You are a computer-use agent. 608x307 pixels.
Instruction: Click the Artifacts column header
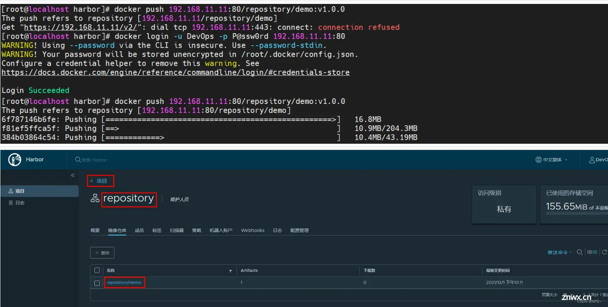pos(249,270)
